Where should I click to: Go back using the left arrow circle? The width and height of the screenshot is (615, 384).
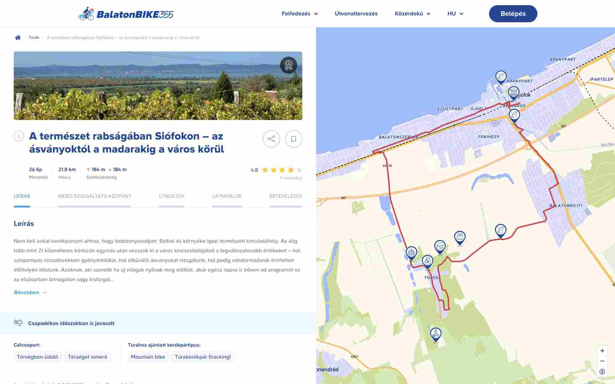19,136
